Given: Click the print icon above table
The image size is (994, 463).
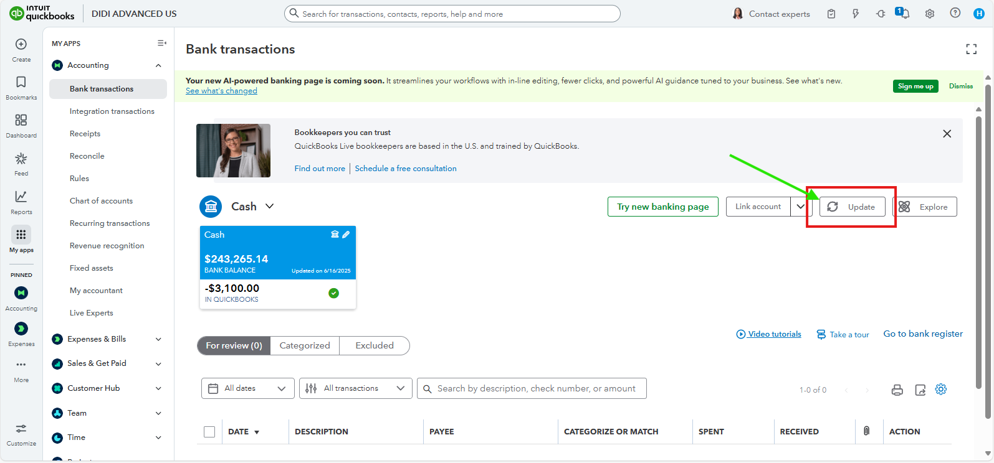Looking at the screenshot, I should click(897, 390).
